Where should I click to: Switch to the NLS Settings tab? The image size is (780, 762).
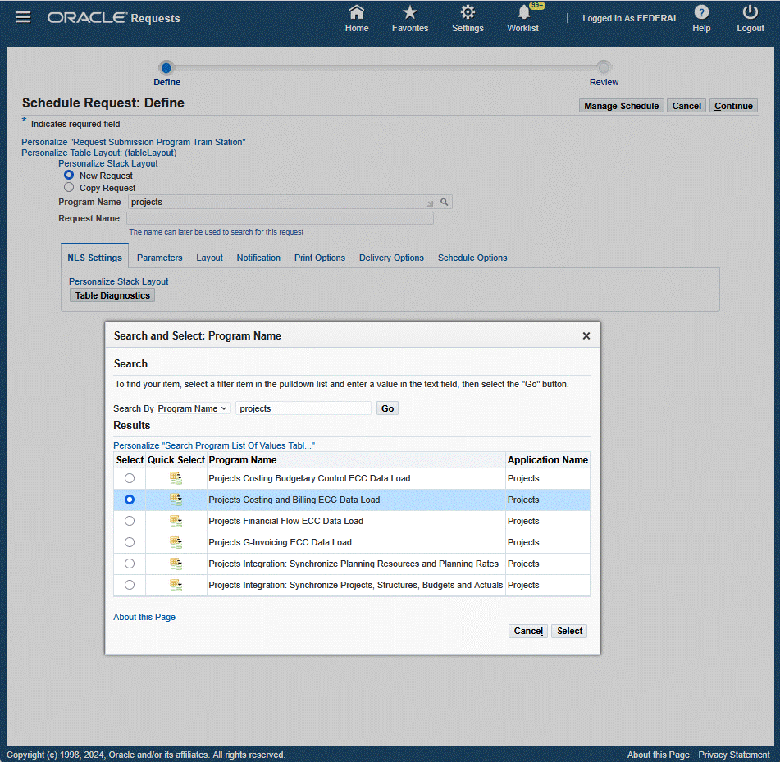[x=94, y=258]
